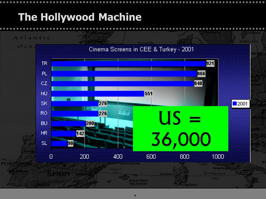Click the BALEARIC ISLANDS map label
The image size is (266, 199).
click(139, 182)
